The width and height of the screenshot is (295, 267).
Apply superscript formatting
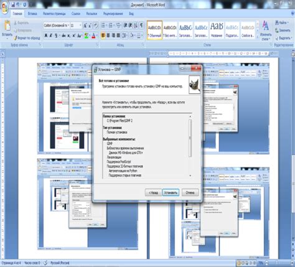[x=73, y=36]
